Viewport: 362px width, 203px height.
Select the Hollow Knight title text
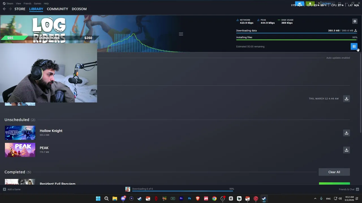[51, 131]
